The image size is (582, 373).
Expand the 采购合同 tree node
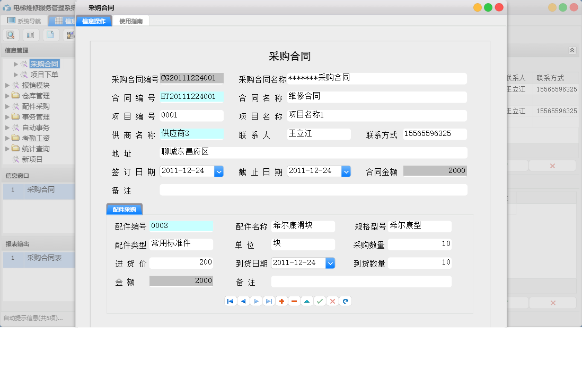pyautogui.click(x=16, y=64)
